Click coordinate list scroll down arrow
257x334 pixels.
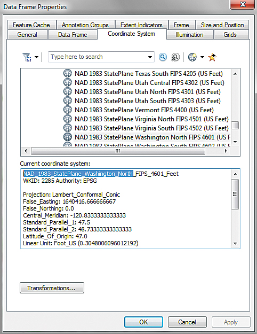235,142
